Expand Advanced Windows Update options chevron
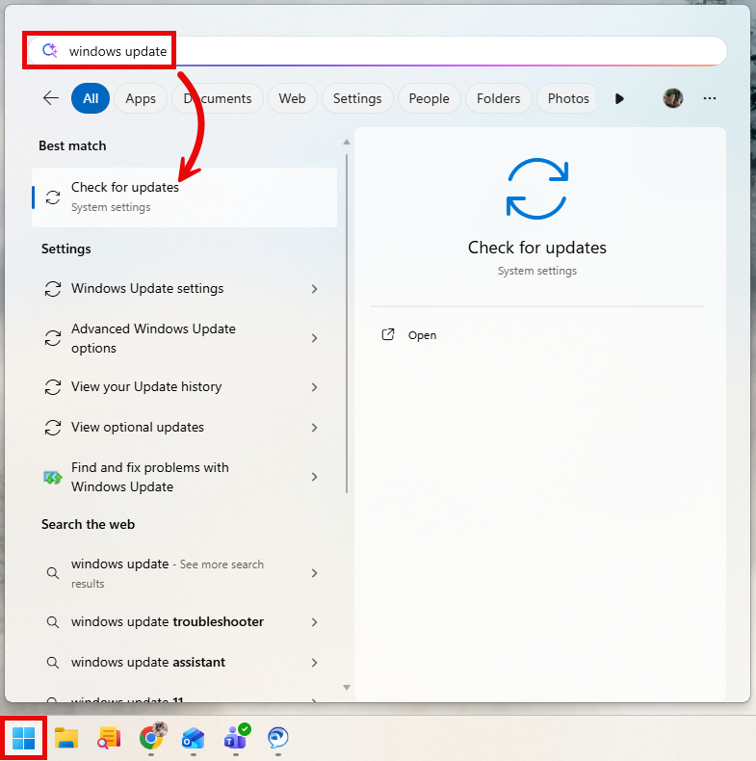 pos(314,338)
